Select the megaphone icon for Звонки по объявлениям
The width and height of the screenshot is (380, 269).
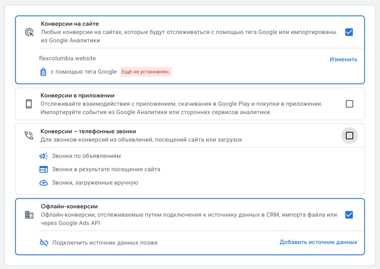pyautogui.click(x=45, y=156)
